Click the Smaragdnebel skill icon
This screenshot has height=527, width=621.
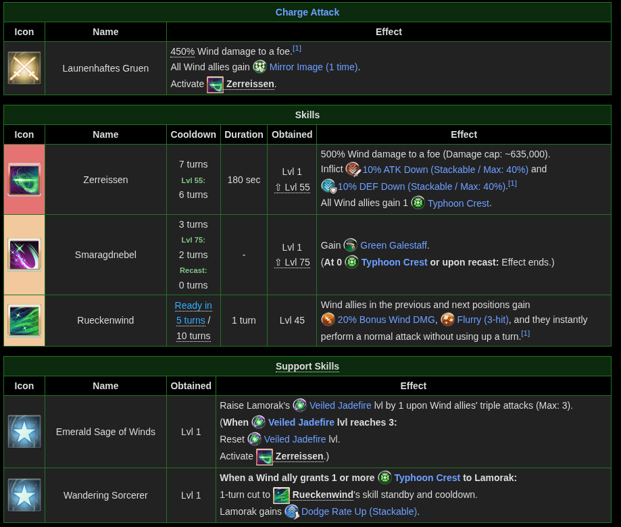click(24, 255)
